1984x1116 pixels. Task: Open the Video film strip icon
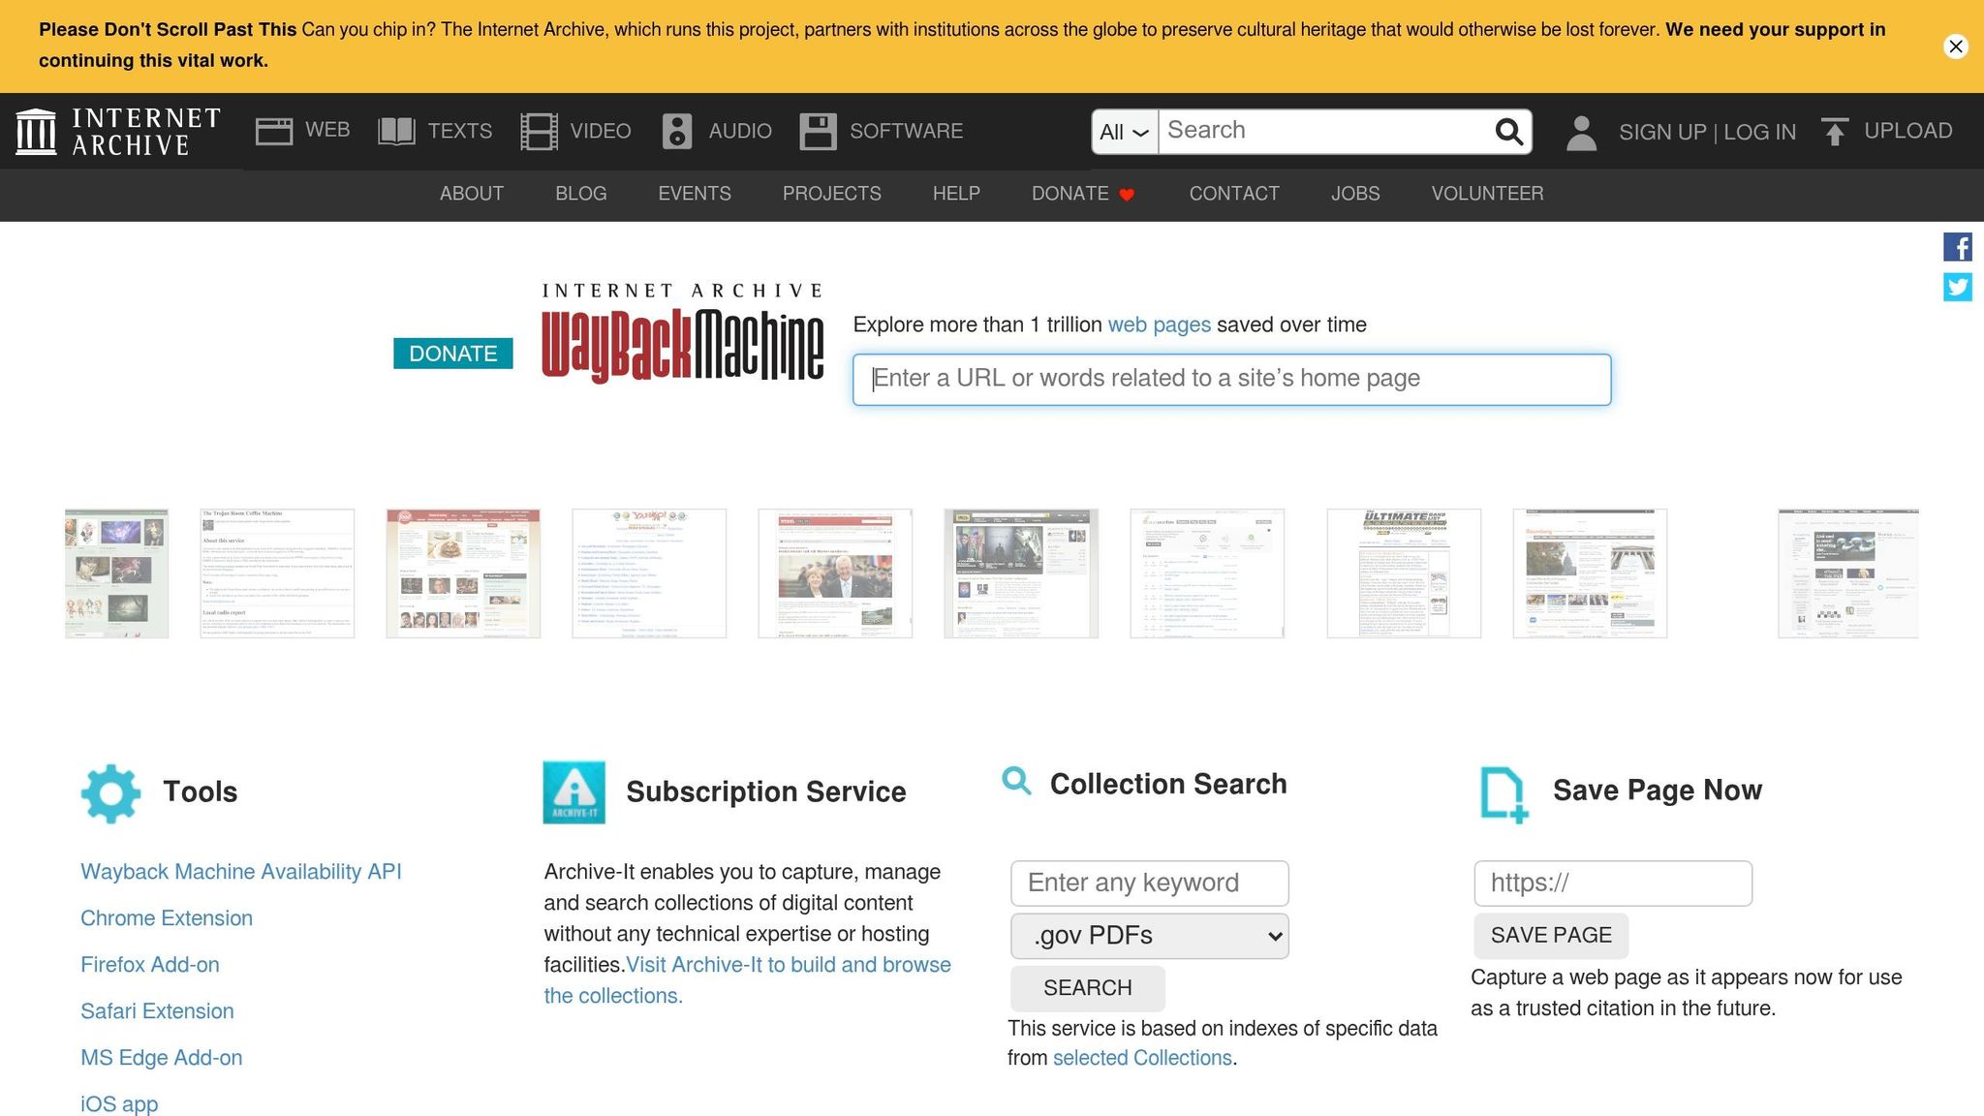(x=539, y=131)
